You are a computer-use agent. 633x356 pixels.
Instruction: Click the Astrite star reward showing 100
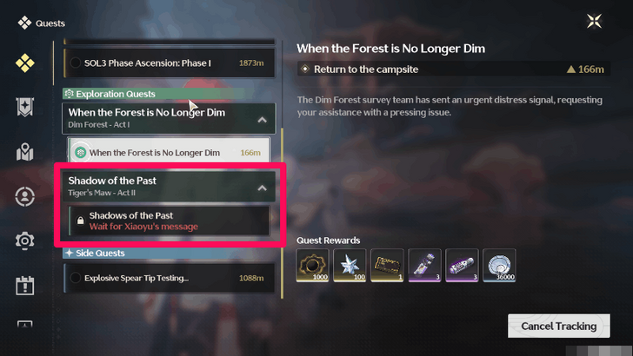coord(350,266)
